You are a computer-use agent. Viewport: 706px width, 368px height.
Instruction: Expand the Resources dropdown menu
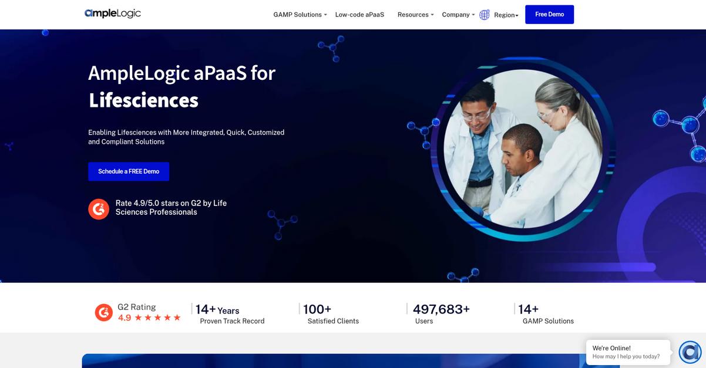point(416,15)
